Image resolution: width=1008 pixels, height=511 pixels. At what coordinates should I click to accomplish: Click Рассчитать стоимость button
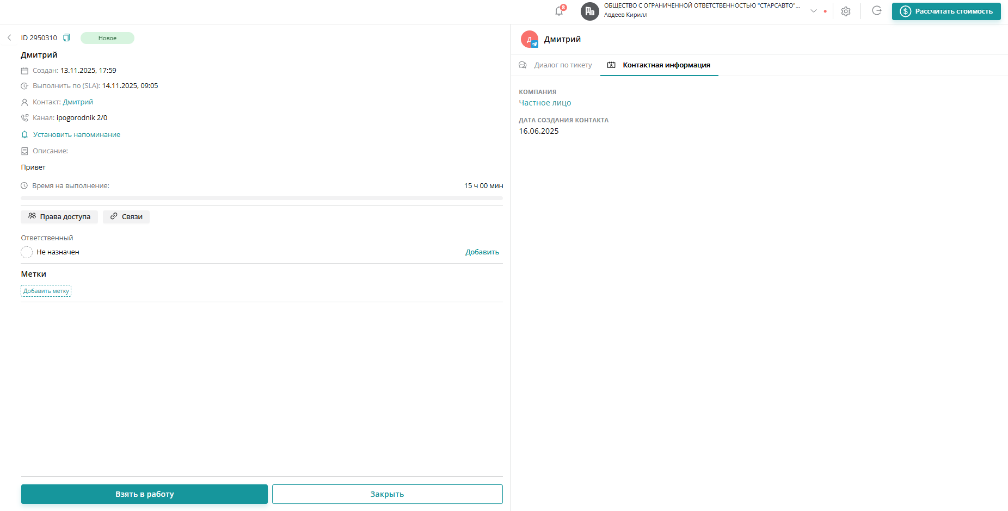tap(946, 11)
